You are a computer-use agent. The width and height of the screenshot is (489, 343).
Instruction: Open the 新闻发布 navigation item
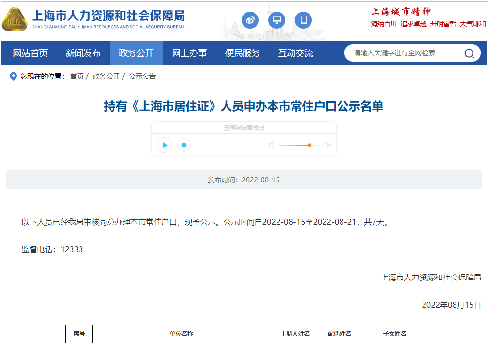pyautogui.click(x=83, y=53)
